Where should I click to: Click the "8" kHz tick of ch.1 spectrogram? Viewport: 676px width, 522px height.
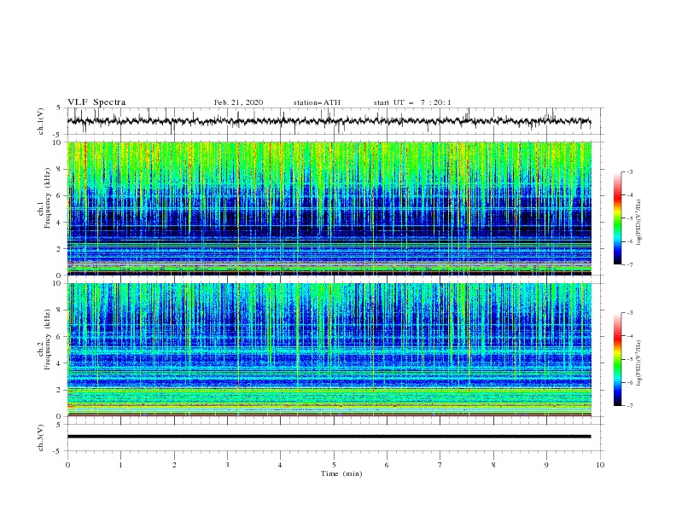click(59, 169)
